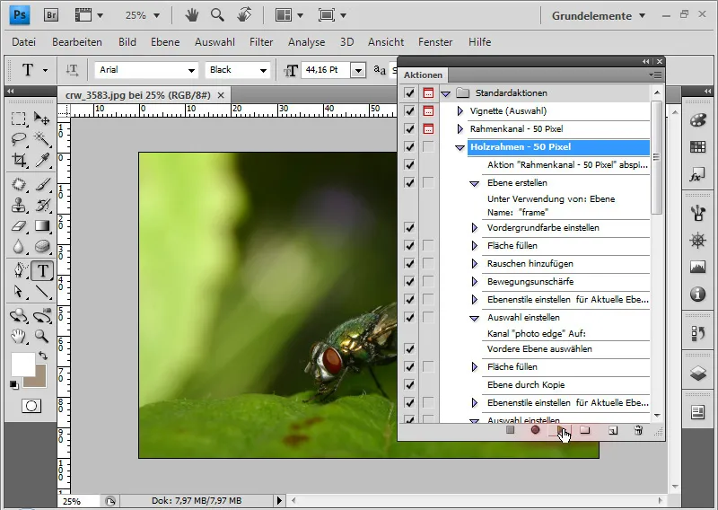This screenshot has height=510, width=718.
Task: Expand the Vignette (Auswahl) action
Action: (460, 111)
